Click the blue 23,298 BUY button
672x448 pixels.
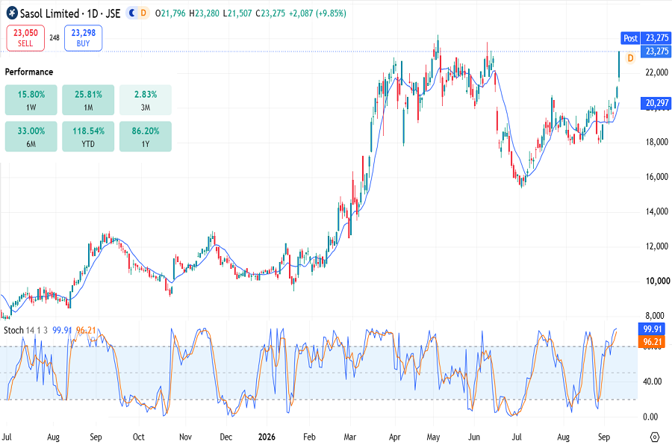(x=83, y=38)
